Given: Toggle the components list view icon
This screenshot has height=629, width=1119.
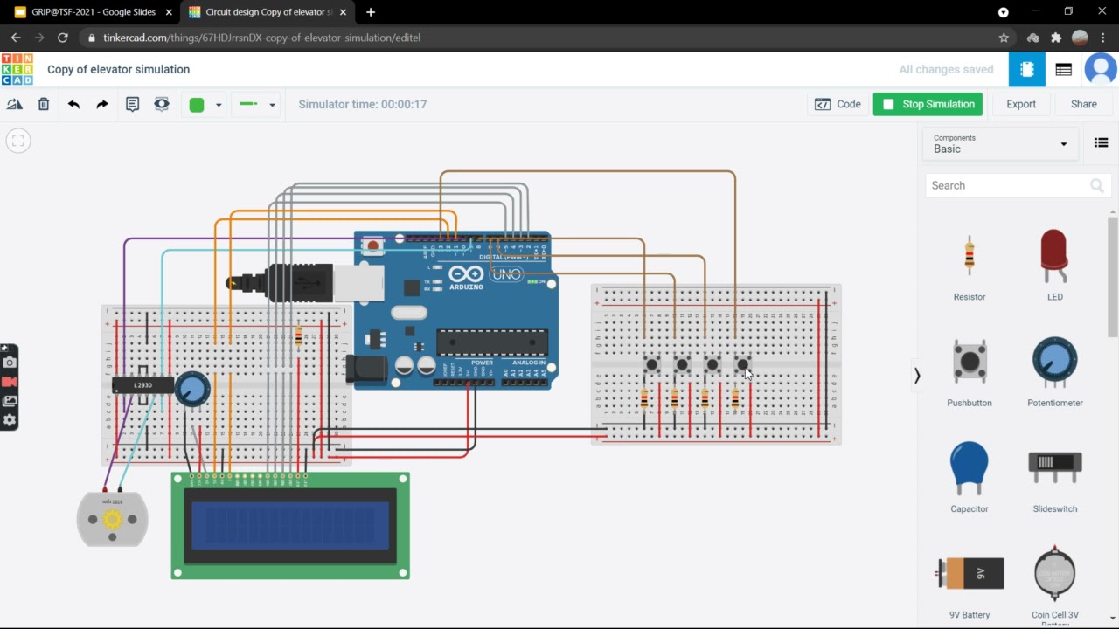Looking at the screenshot, I should tap(1101, 143).
